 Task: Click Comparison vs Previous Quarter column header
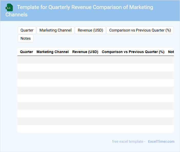(x=133, y=52)
